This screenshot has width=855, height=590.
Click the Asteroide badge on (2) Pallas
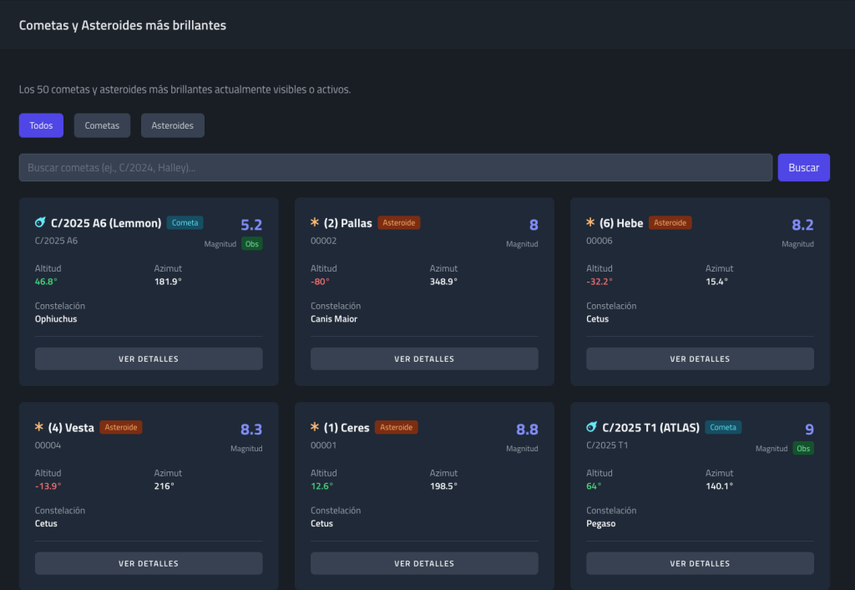[x=398, y=222]
